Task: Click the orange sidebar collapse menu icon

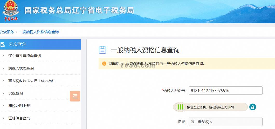Action: [x=75, y=96]
